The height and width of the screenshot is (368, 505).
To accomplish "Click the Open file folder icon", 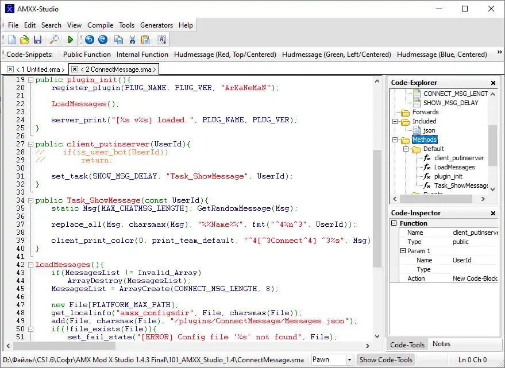I will (24, 40).
